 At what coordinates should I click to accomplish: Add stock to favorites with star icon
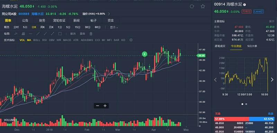point(203,7)
